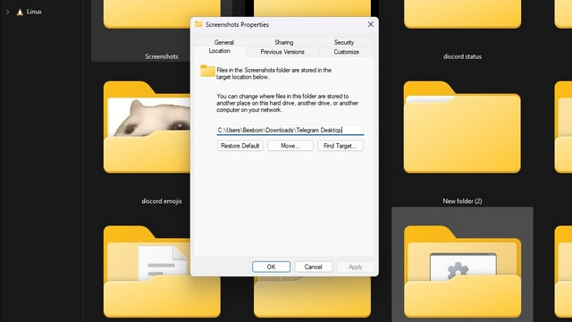
Task: Click the Find Target... button
Action: coord(340,146)
